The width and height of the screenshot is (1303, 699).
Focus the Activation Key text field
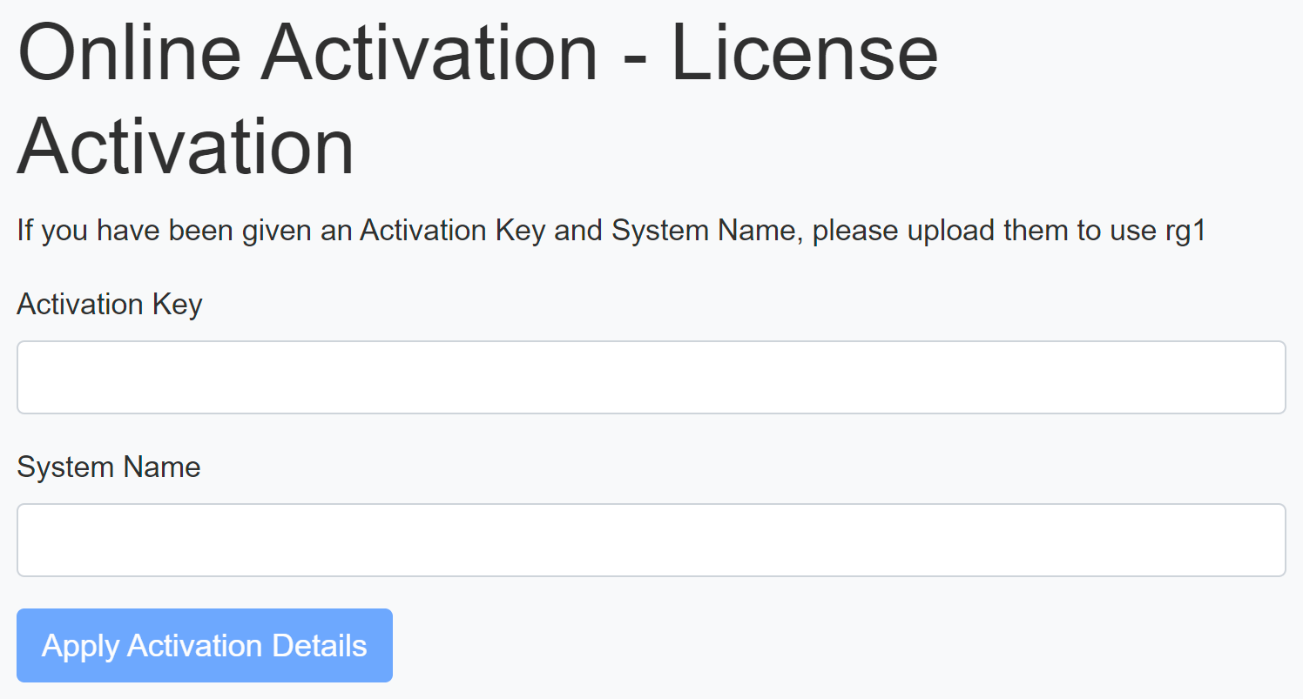coord(651,377)
